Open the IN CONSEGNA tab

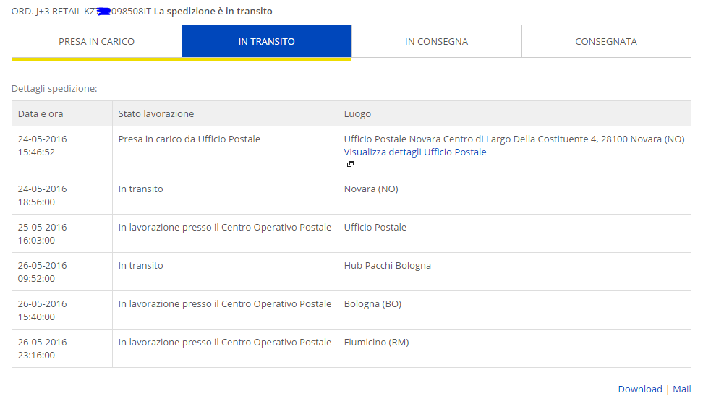[x=436, y=41]
